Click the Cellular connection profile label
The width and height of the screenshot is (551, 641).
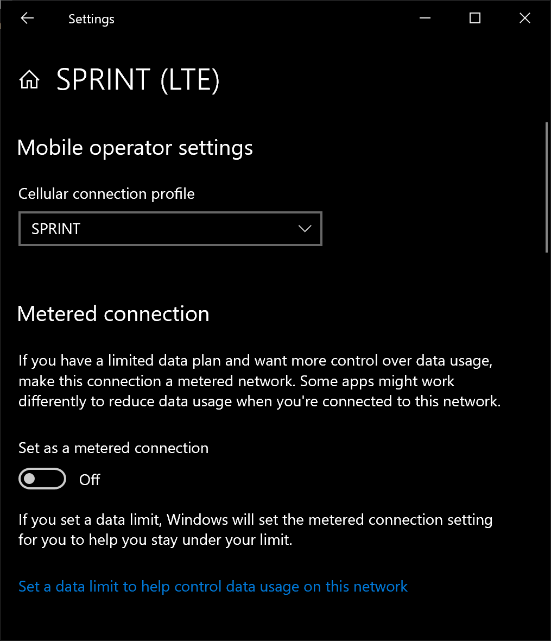106,194
